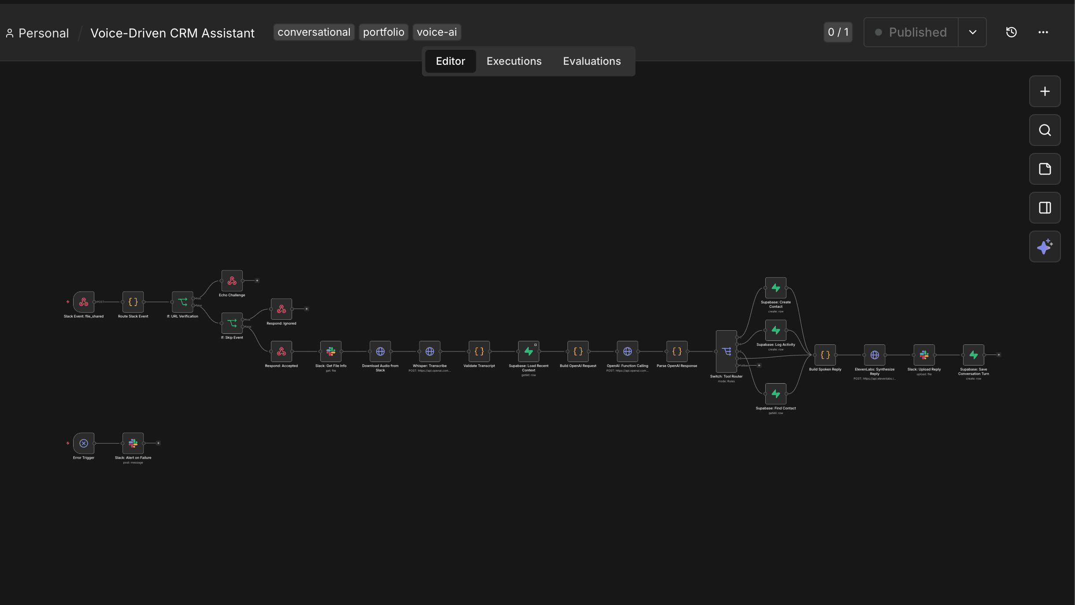Open the Respond: Accepted node

[282, 351]
